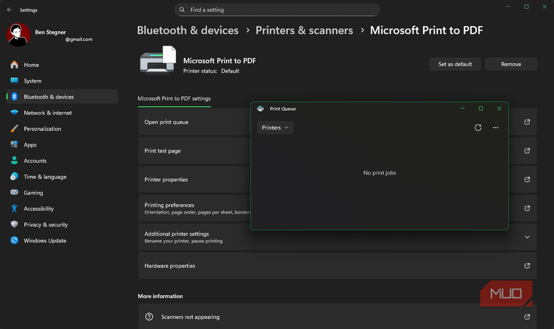Click the Personalization paintbrush icon

coord(14,129)
